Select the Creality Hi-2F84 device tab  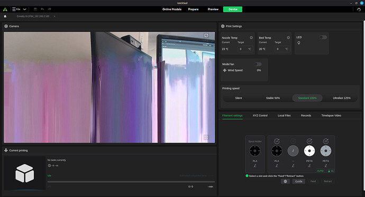coord(33,16)
